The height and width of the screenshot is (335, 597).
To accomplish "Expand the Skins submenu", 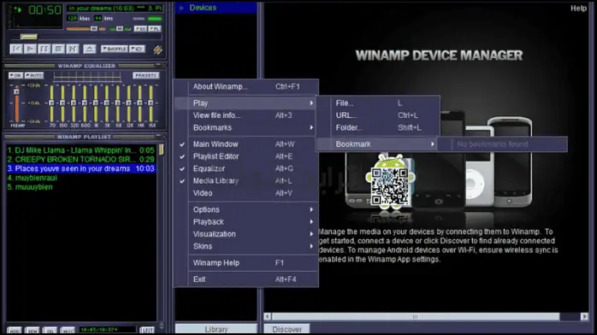I will pos(246,246).
